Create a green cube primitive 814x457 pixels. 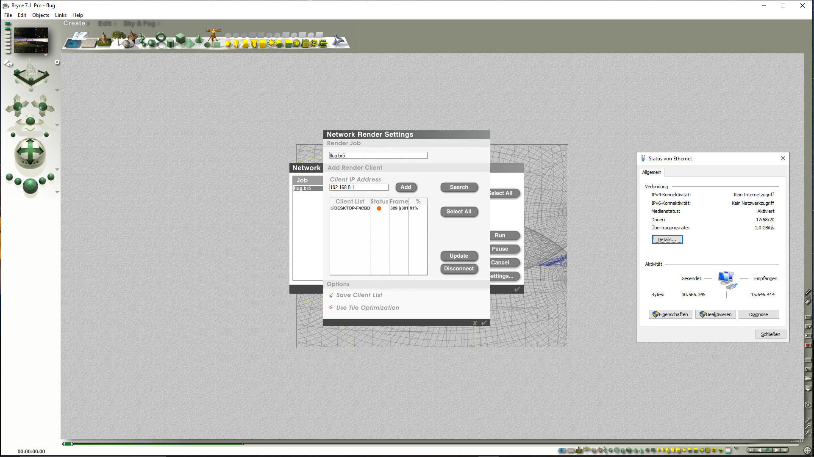pos(181,39)
